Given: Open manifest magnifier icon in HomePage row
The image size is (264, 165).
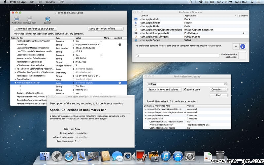Looking at the screenshot, I should [x=120, y=45].
